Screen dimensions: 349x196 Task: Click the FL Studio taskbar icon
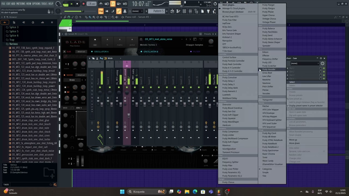[219, 192]
